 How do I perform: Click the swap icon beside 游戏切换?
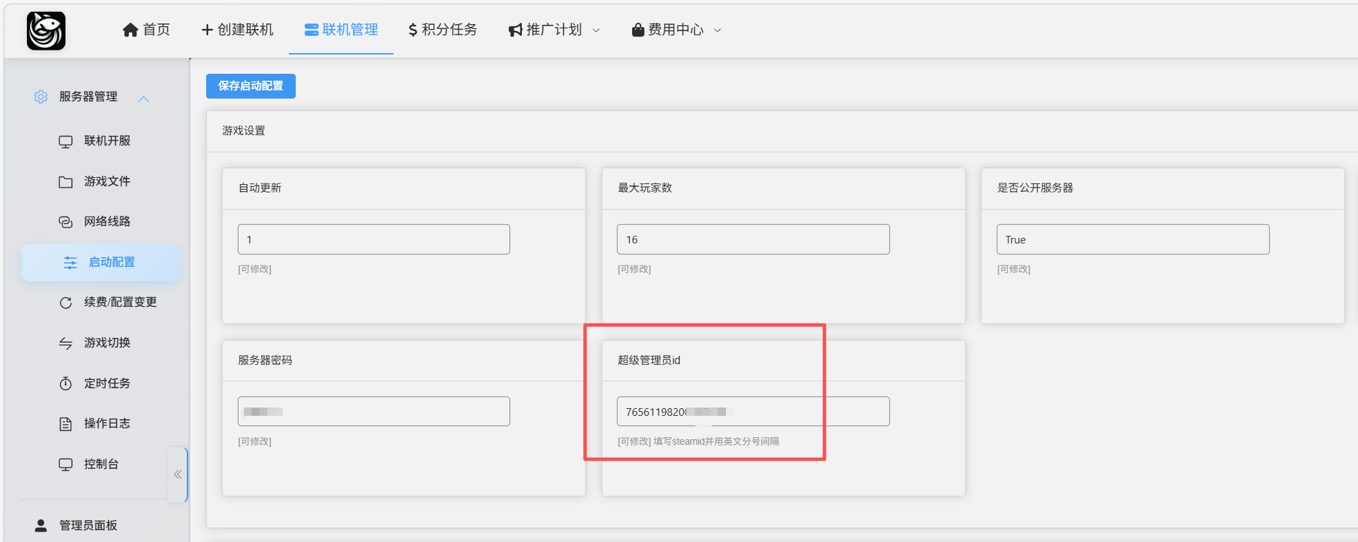(65, 343)
